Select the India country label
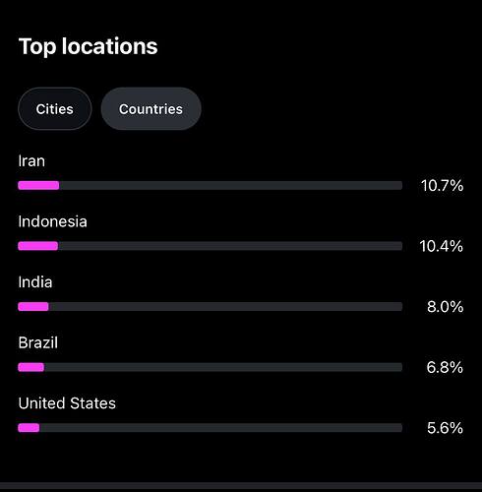Image resolution: width=482 pixels, height=492 pixels. [x=35, y=282]
